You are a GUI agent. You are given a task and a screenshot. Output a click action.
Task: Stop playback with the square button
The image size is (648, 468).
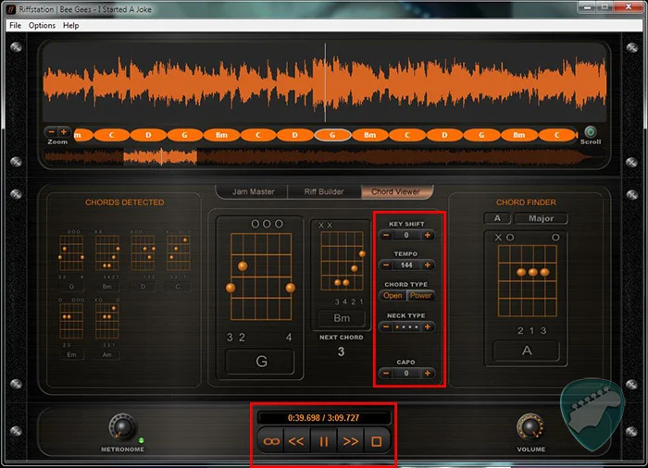(377, 441)
